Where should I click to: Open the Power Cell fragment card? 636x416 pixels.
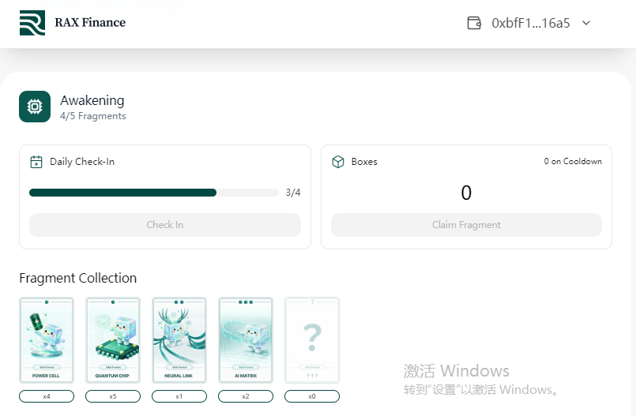coord(47,340)
